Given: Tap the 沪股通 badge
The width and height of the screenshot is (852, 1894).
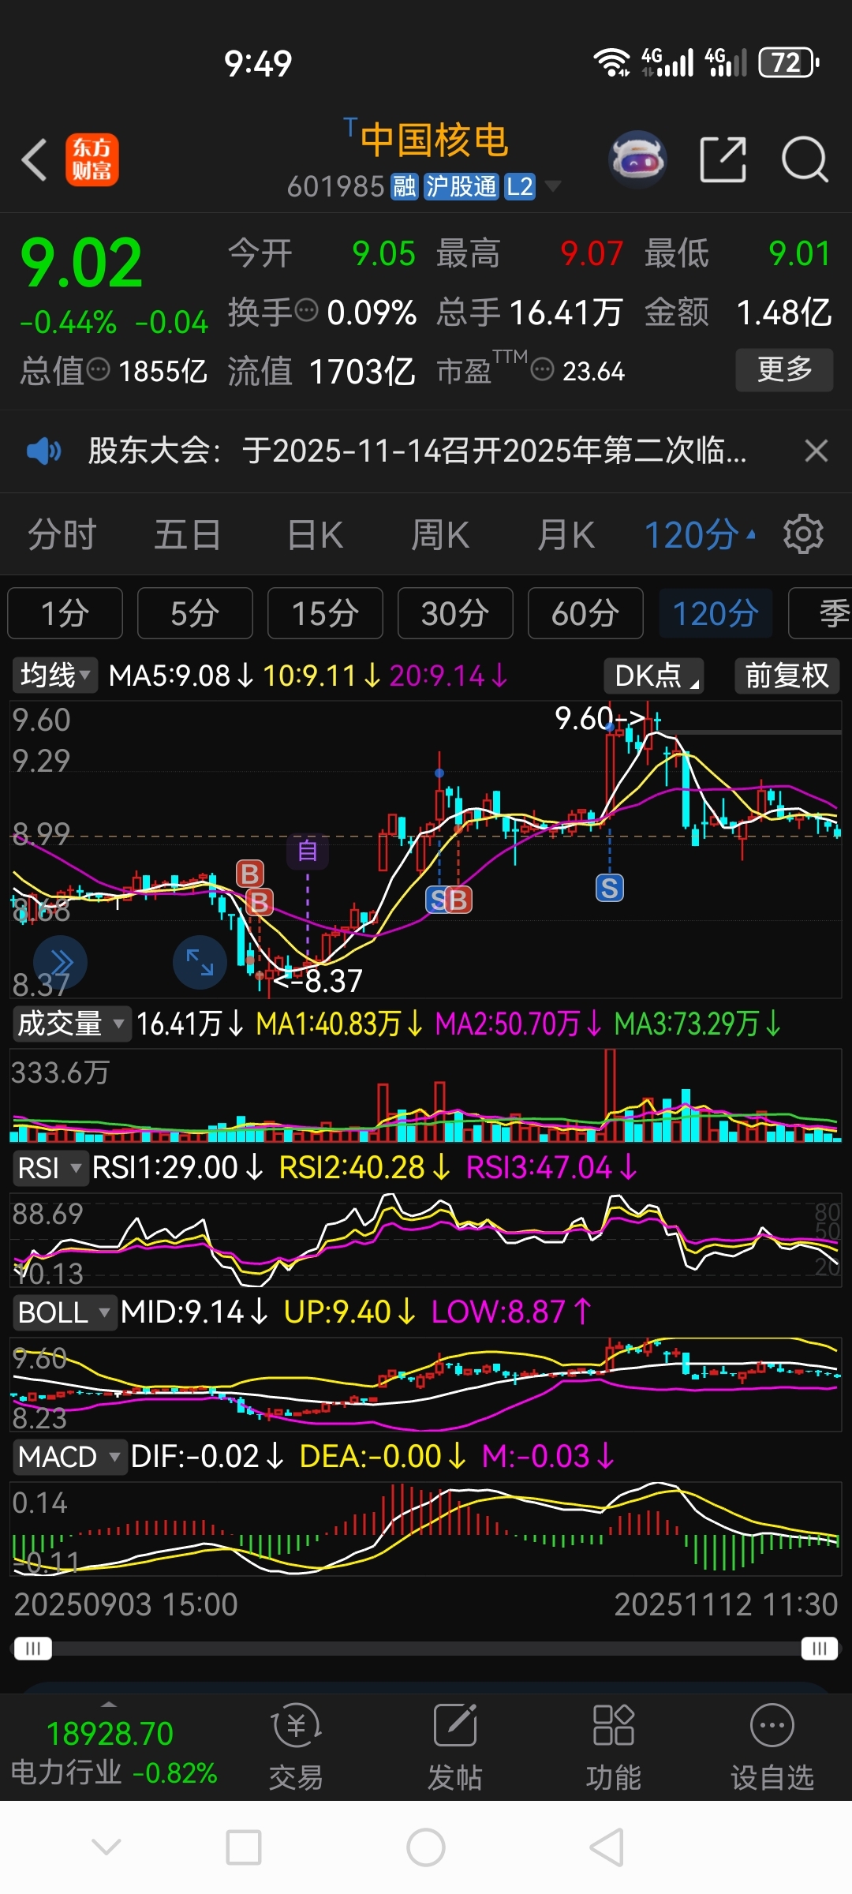Looking at the screenshot, I should [x=461, y=187].
